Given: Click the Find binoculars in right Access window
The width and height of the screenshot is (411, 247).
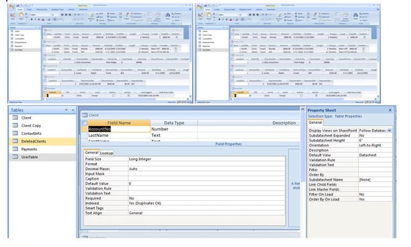Looking at the screenshot, I should pyautogui.click(x=355, y=15).
